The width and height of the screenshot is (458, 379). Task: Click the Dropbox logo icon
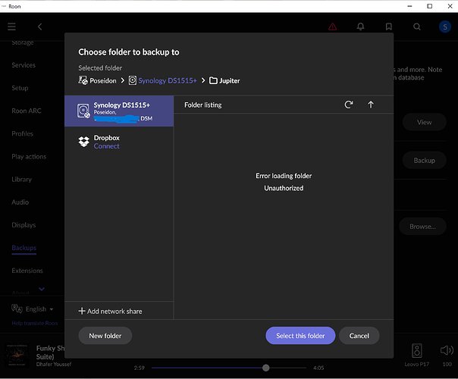pyautogui.click(x=84, y=142)
